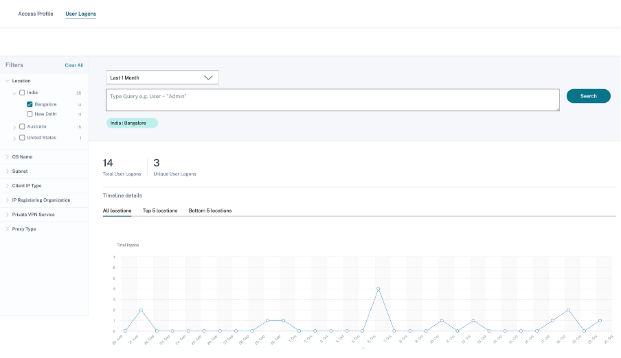Click inside the Type Query search field
The width and height of the screenshot is (621, 358).
[332, 100]
